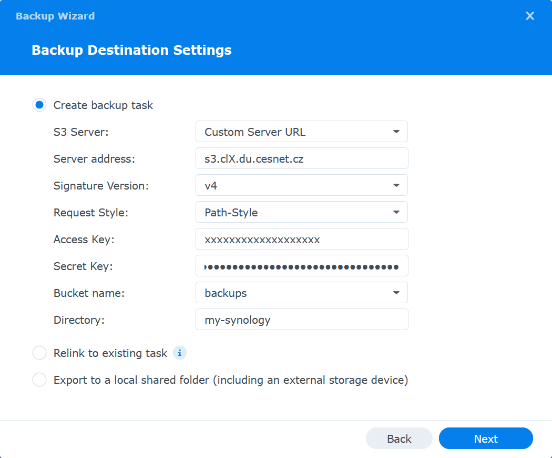552x458 pixels.
Task: Click the chevron on the "Custom Server URL" selector
Action: click(396, 131)
